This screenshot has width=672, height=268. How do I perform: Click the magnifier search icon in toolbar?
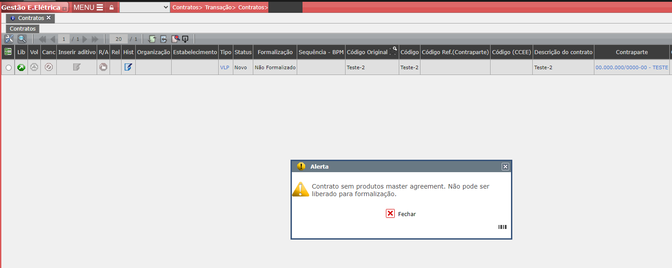pos(22,39)
